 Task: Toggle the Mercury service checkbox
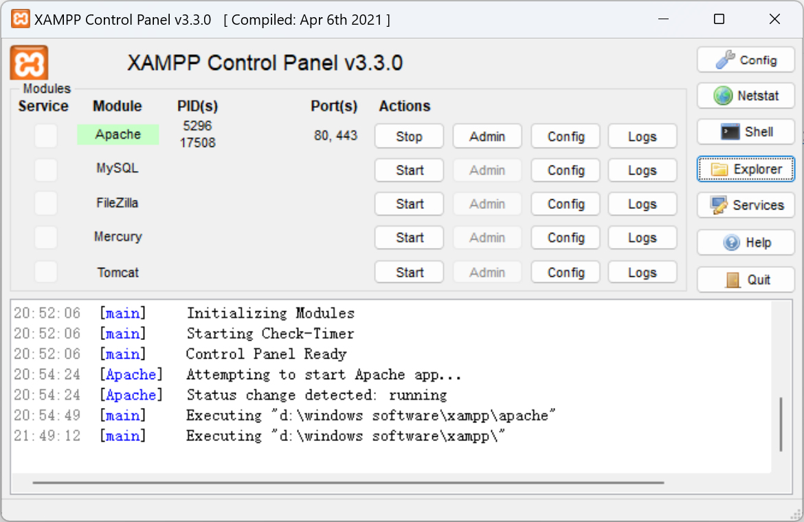click(45, 237)
